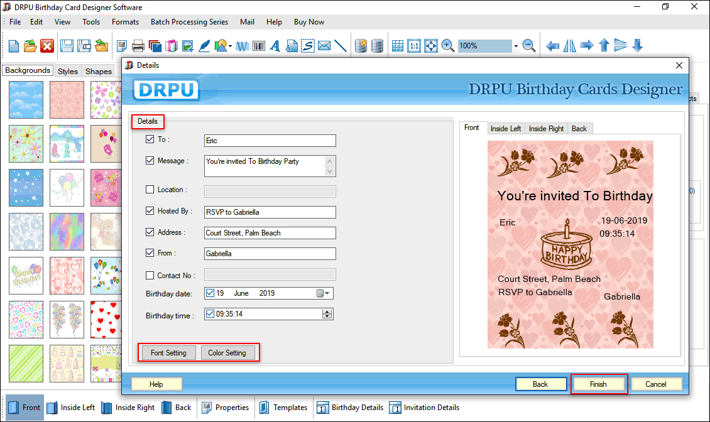Image resolution: width=710 pixels, height=422 pixels.
Task: Click the WordArt W icon
Action: pos(243,46)
